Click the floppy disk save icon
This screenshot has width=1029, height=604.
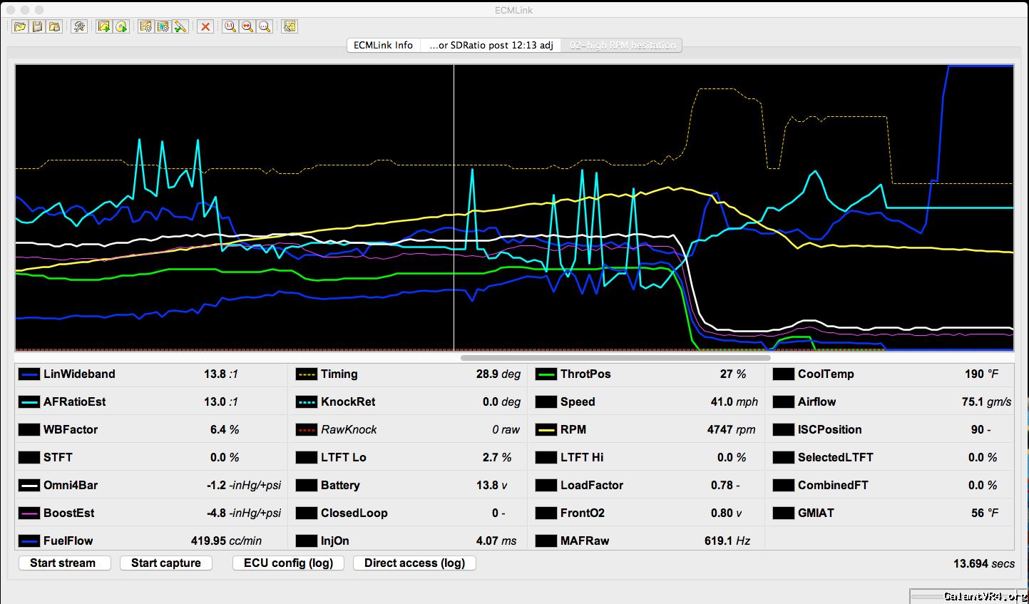coord(37,26)
